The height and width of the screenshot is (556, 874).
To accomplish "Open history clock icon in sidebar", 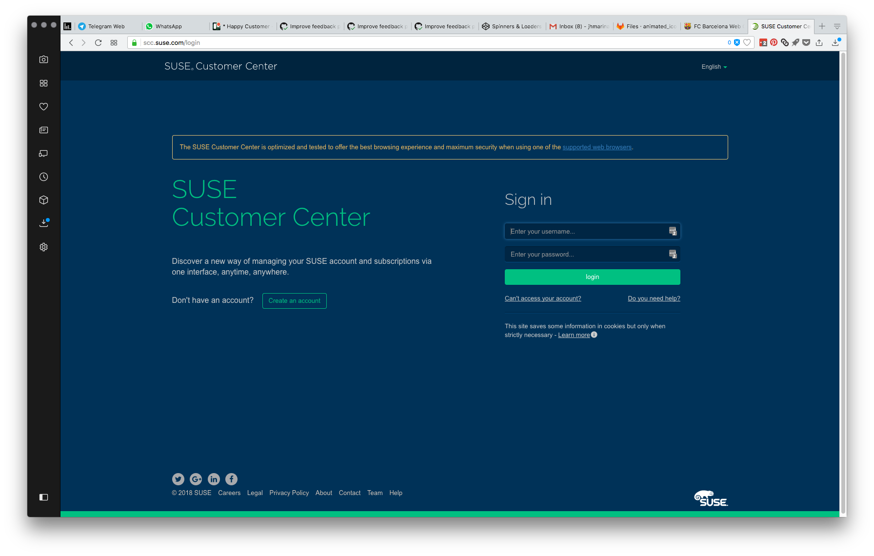I will point(43,177).
